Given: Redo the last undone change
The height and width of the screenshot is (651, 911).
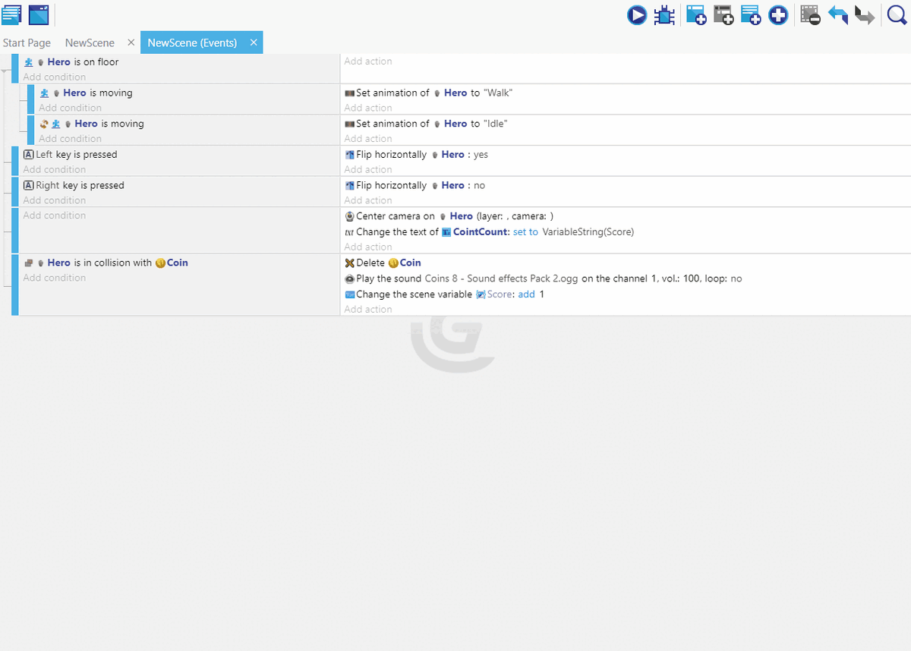Looking at the screenshot, I should pos(865,15).
